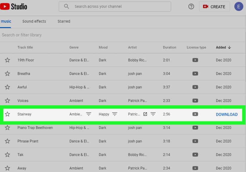Viewport: 246px width, 172px height.
Task: Click the CREATE button
Action: [x=214, y=7]
